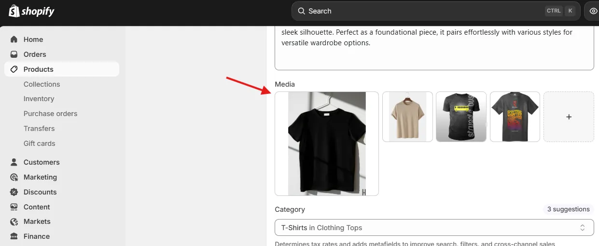The image size is (599, 246).
Task: Open Collections in the sidebar
Action: click(42, 84)
